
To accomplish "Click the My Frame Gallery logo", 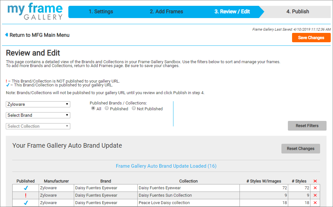I will click(x=35, y=12).
